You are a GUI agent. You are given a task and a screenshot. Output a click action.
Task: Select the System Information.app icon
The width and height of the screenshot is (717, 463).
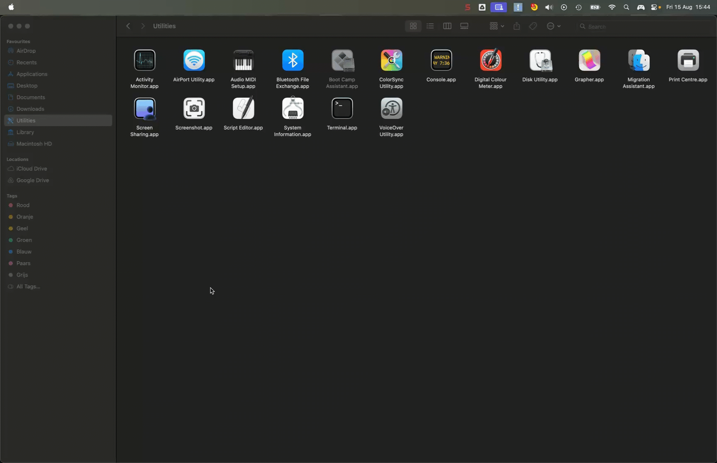[x=293, y=109]
